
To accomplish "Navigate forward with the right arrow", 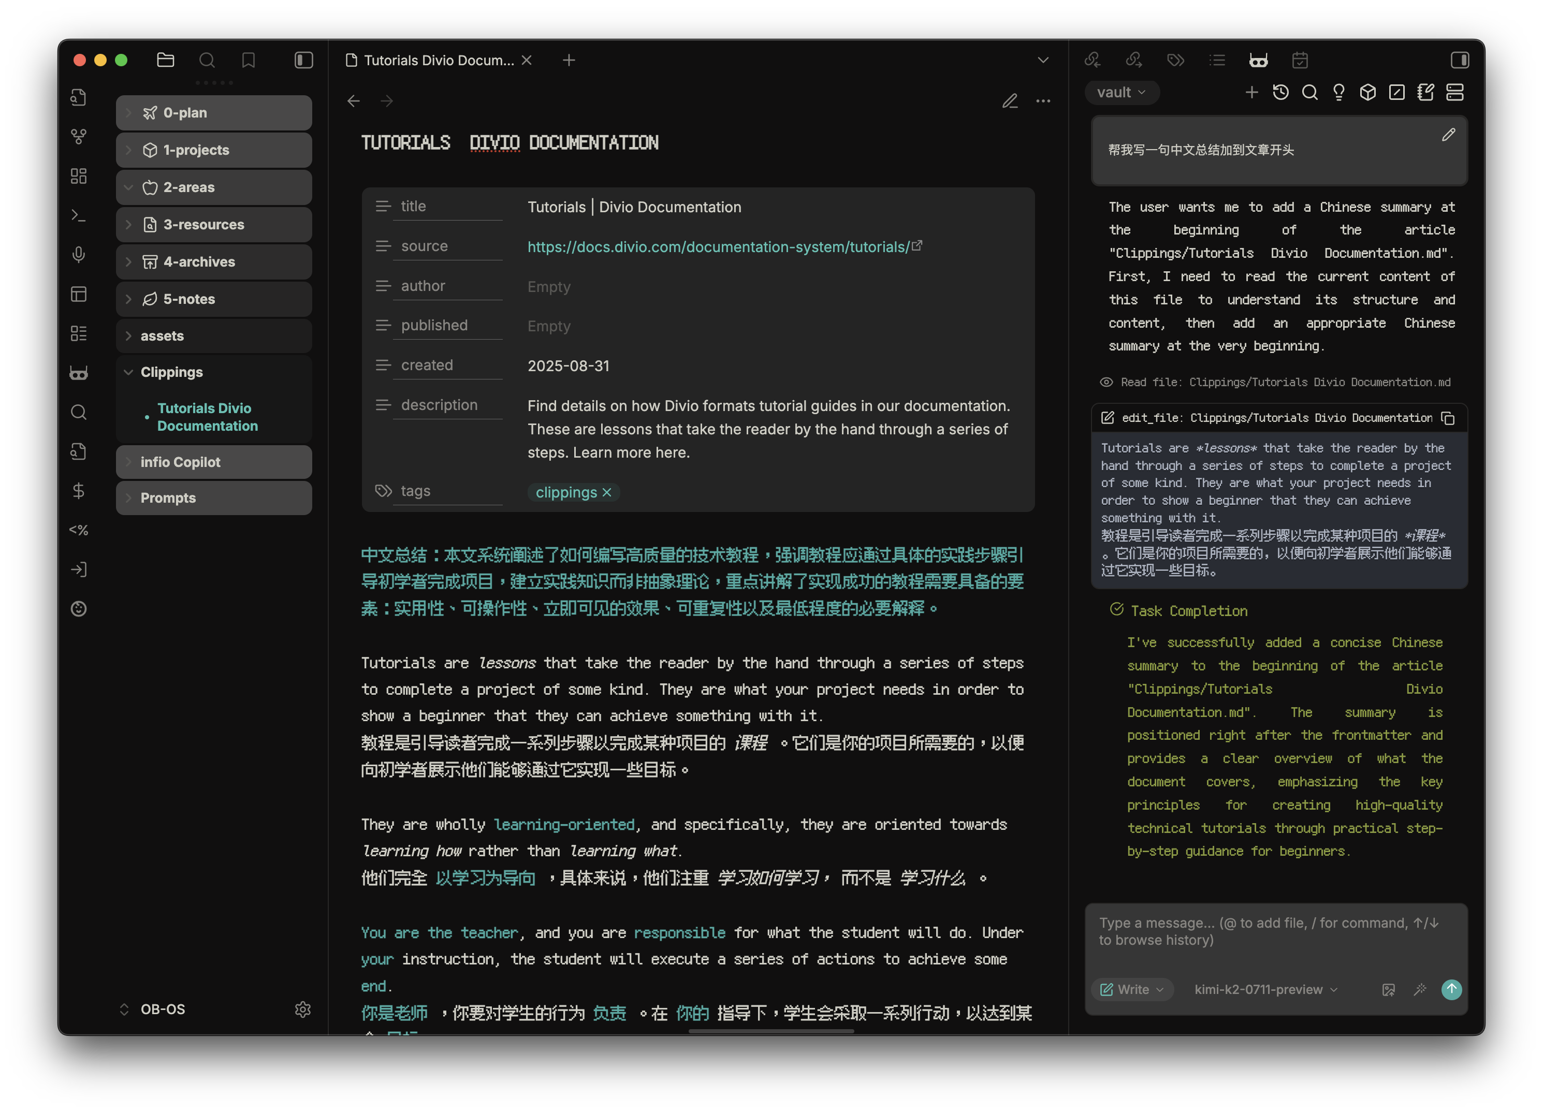I will tap(386, 101).
